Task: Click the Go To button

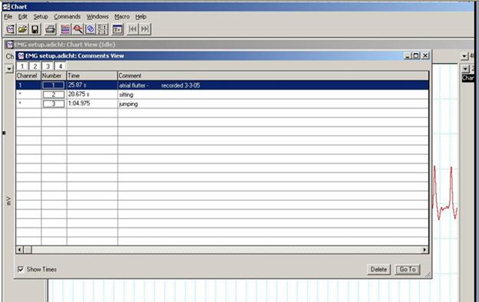Action: [x=408, y=269]
